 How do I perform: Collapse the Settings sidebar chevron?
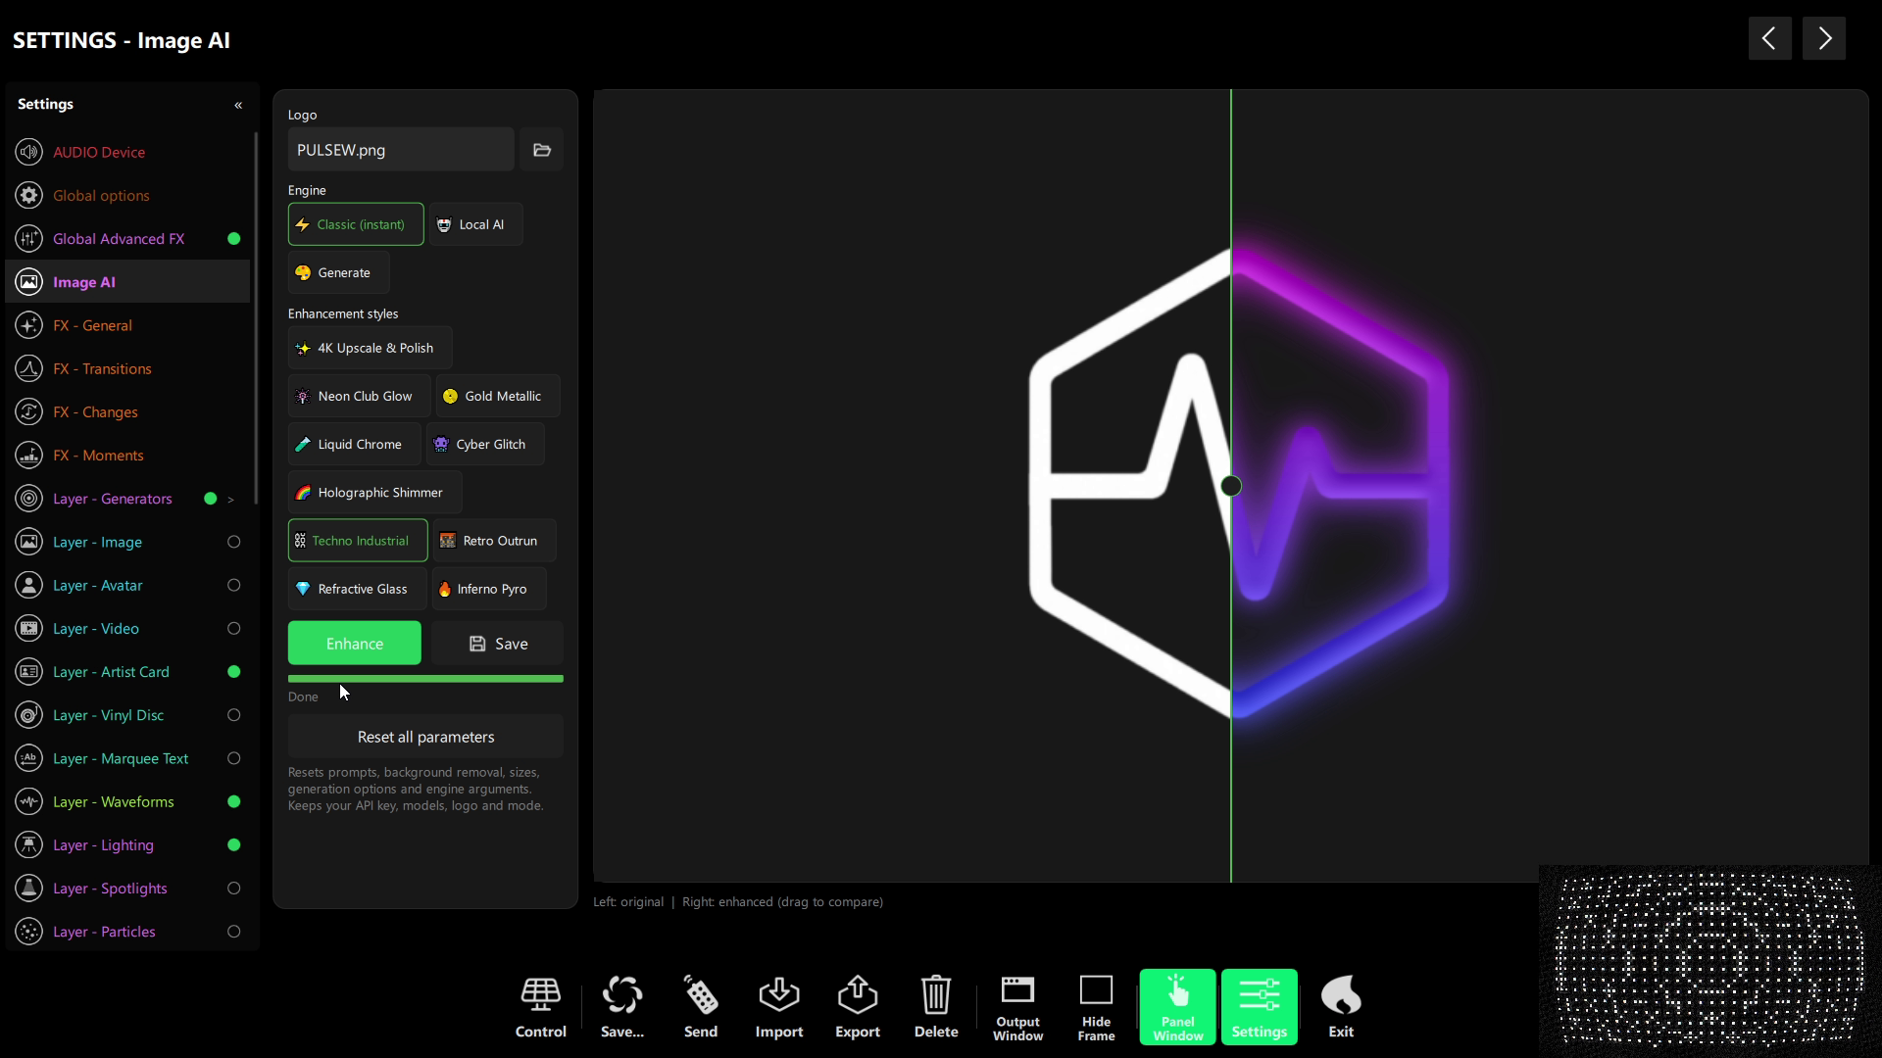(237, 105)
